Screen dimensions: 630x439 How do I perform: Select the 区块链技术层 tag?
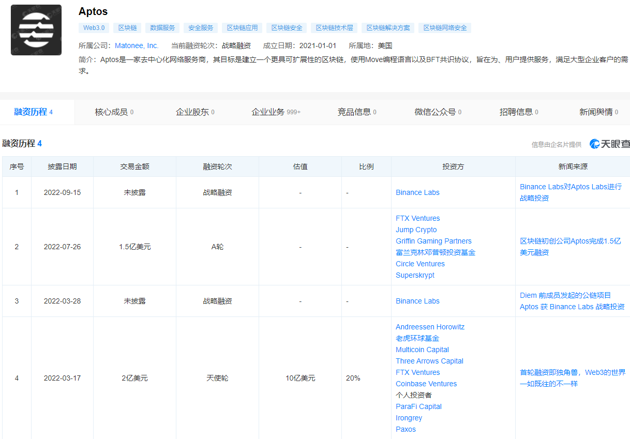pos(334,28)
